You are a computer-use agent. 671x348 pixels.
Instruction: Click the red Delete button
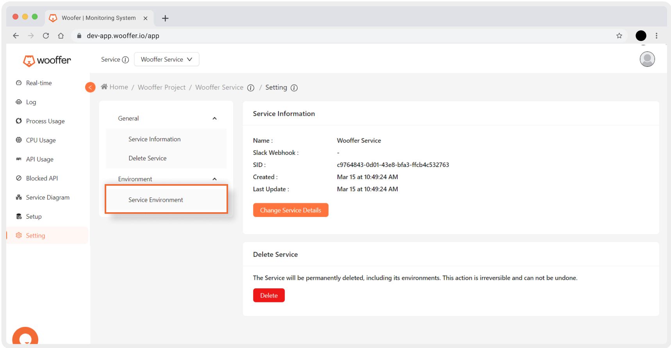point(269,295)
